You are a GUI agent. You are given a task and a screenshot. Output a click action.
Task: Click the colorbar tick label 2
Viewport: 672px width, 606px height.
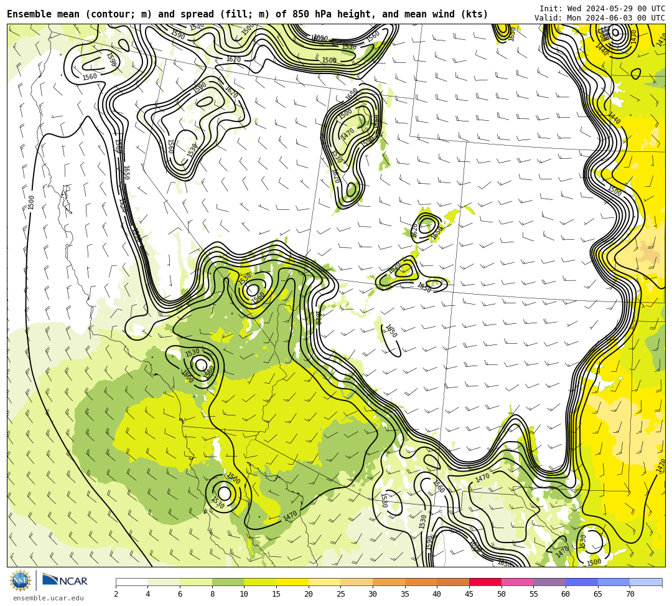tap(116, 594)
